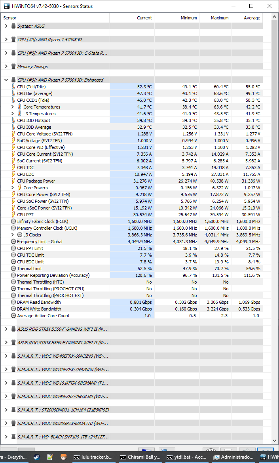Click the 3.306 Gbps maximum DRAM read value

tap(217, 302)
